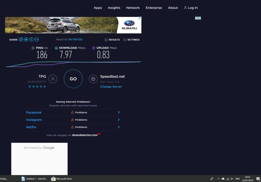
Task: Click the muted volume tray icon
Action: (x=232, y=179)
